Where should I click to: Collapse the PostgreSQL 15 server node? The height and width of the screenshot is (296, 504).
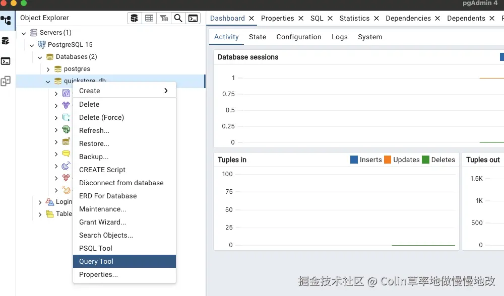[x=32, y=45]
